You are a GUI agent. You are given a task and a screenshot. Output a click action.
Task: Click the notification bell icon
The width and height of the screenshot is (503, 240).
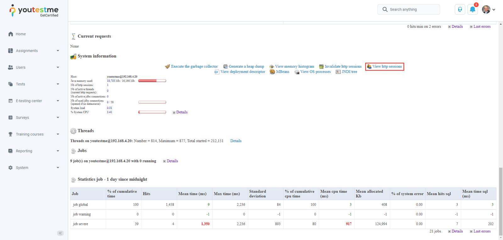pos(472,9)
